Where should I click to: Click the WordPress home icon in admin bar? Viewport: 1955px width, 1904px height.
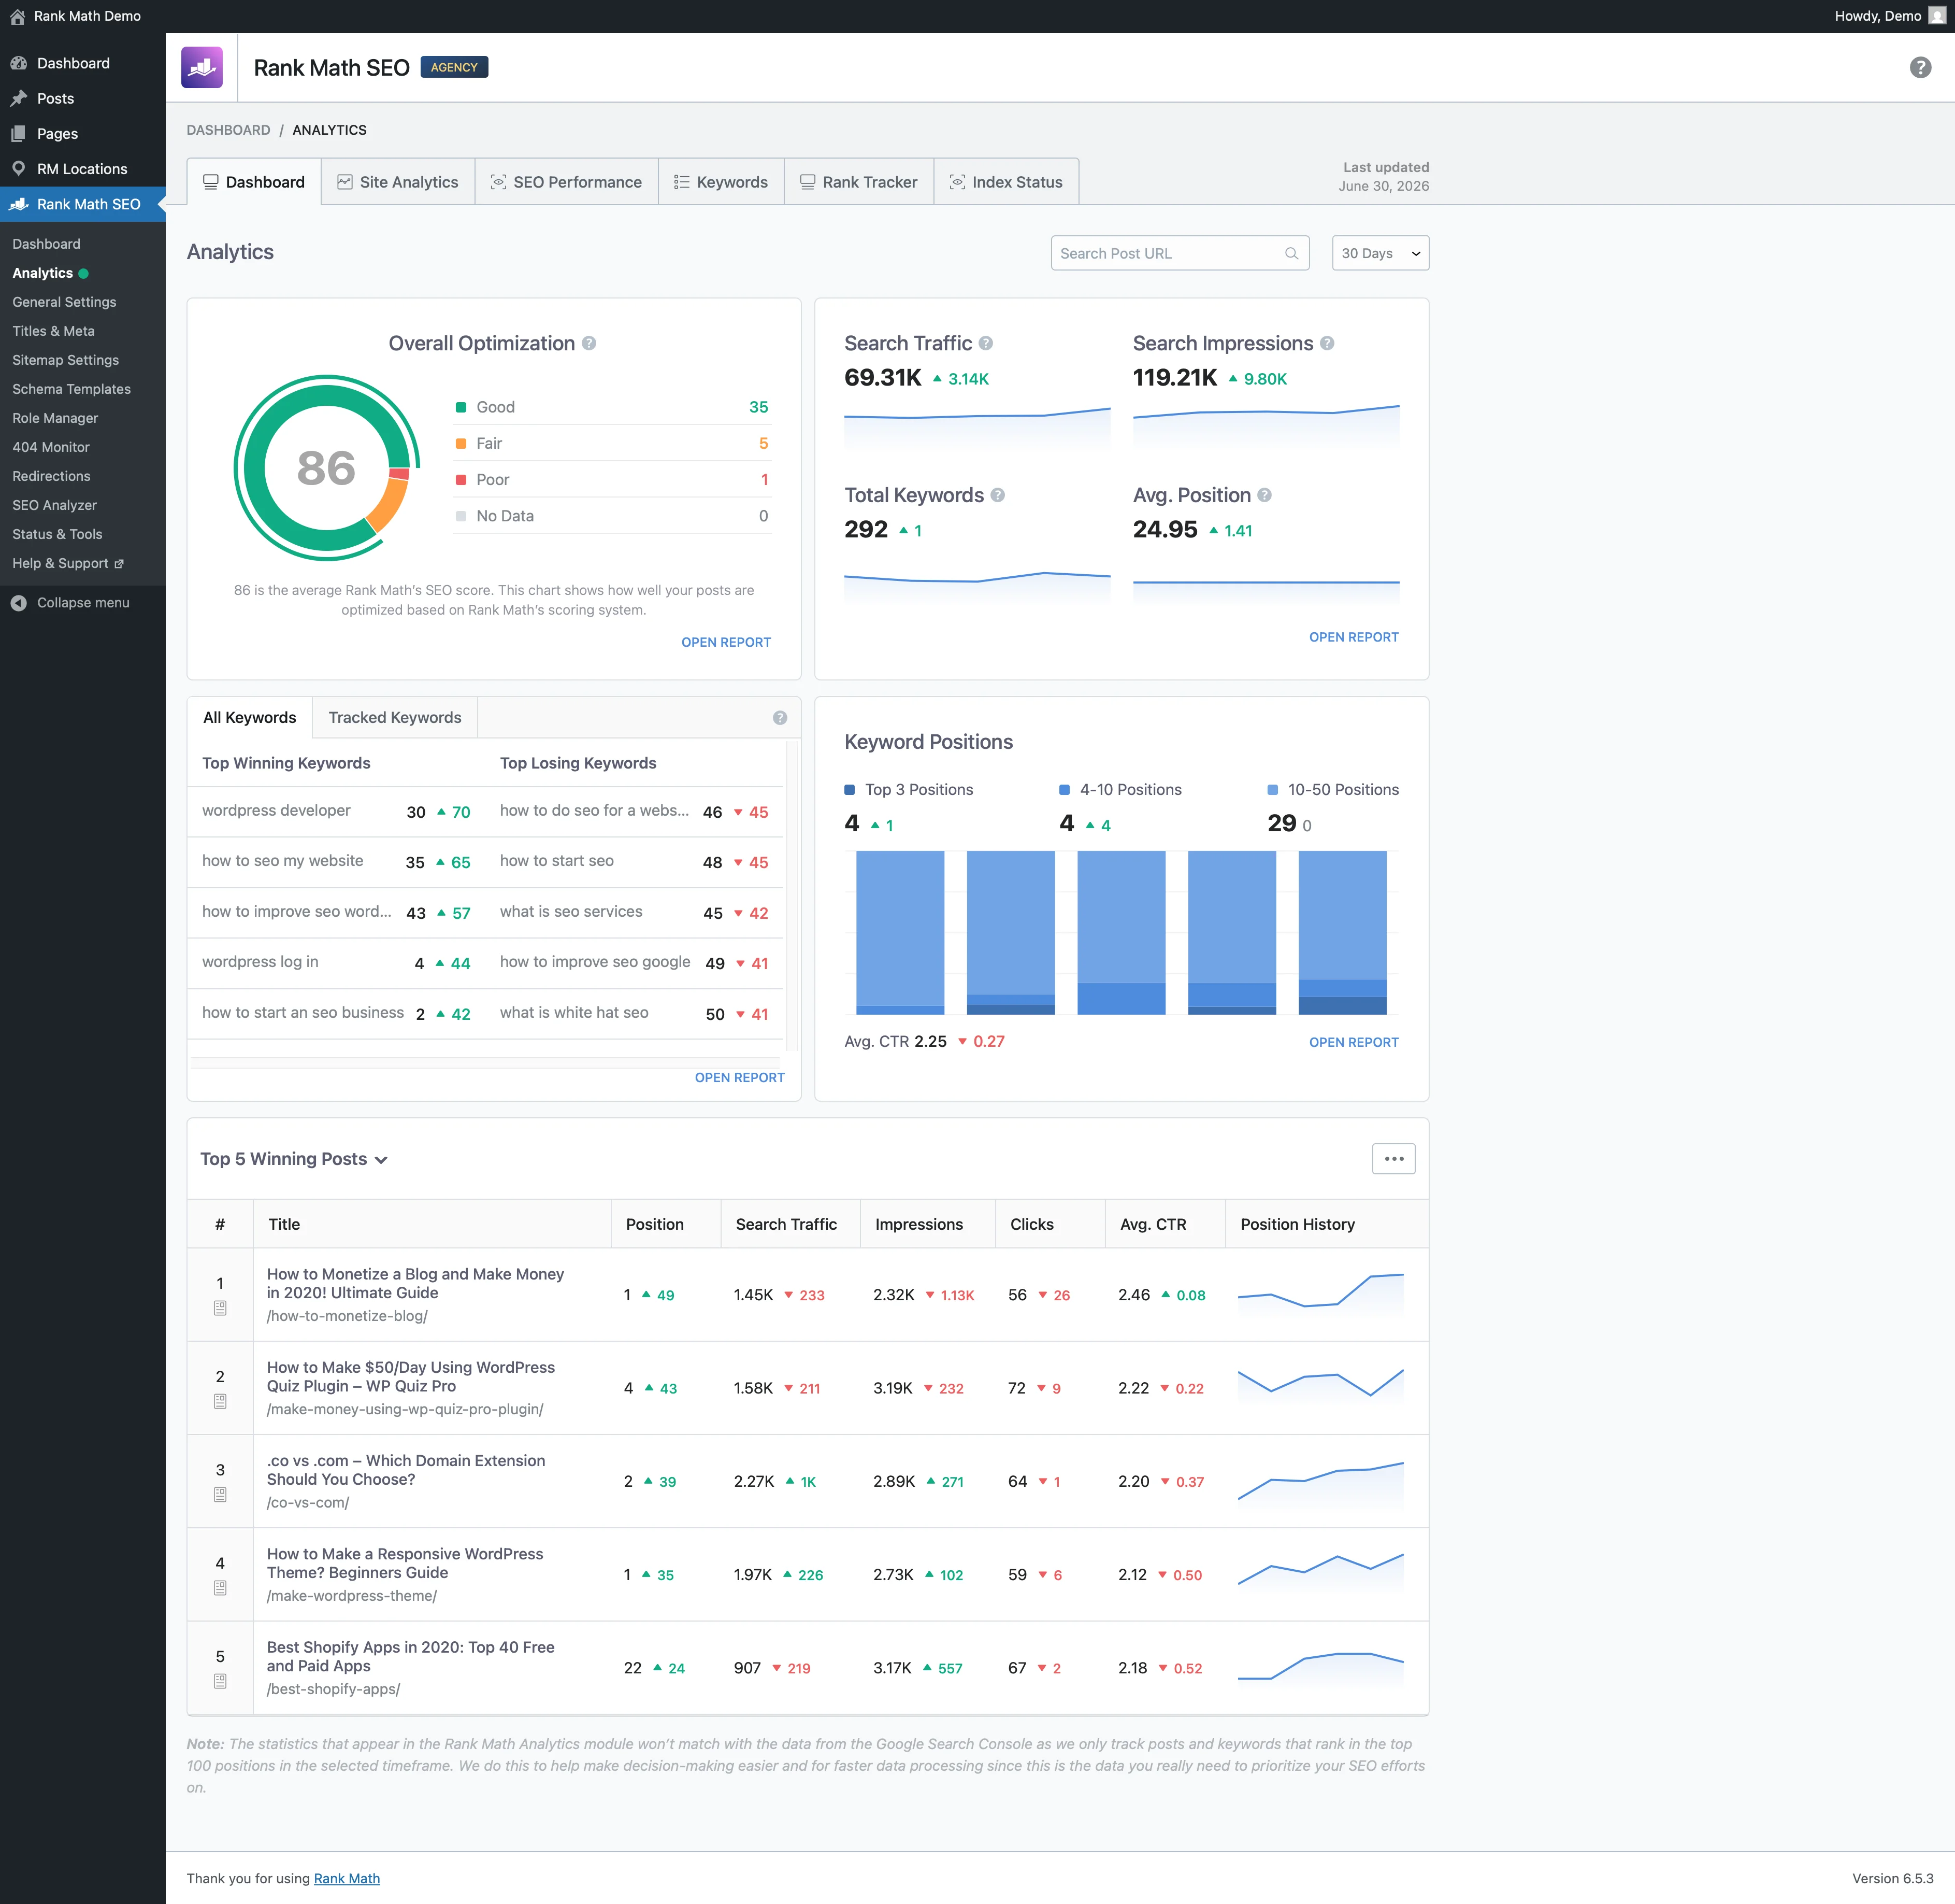pos(17,16)
